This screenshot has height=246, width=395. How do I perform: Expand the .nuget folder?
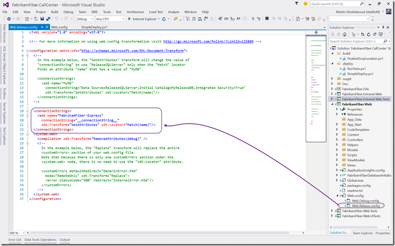click(x=332, y=78)
